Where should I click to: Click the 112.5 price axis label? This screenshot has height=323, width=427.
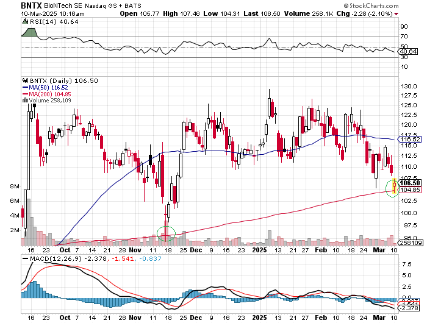click(409, 156)
